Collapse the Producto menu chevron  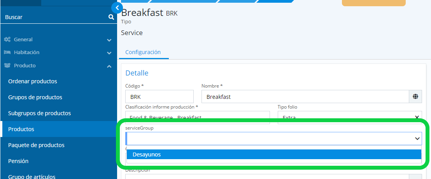tap(109, 66)
